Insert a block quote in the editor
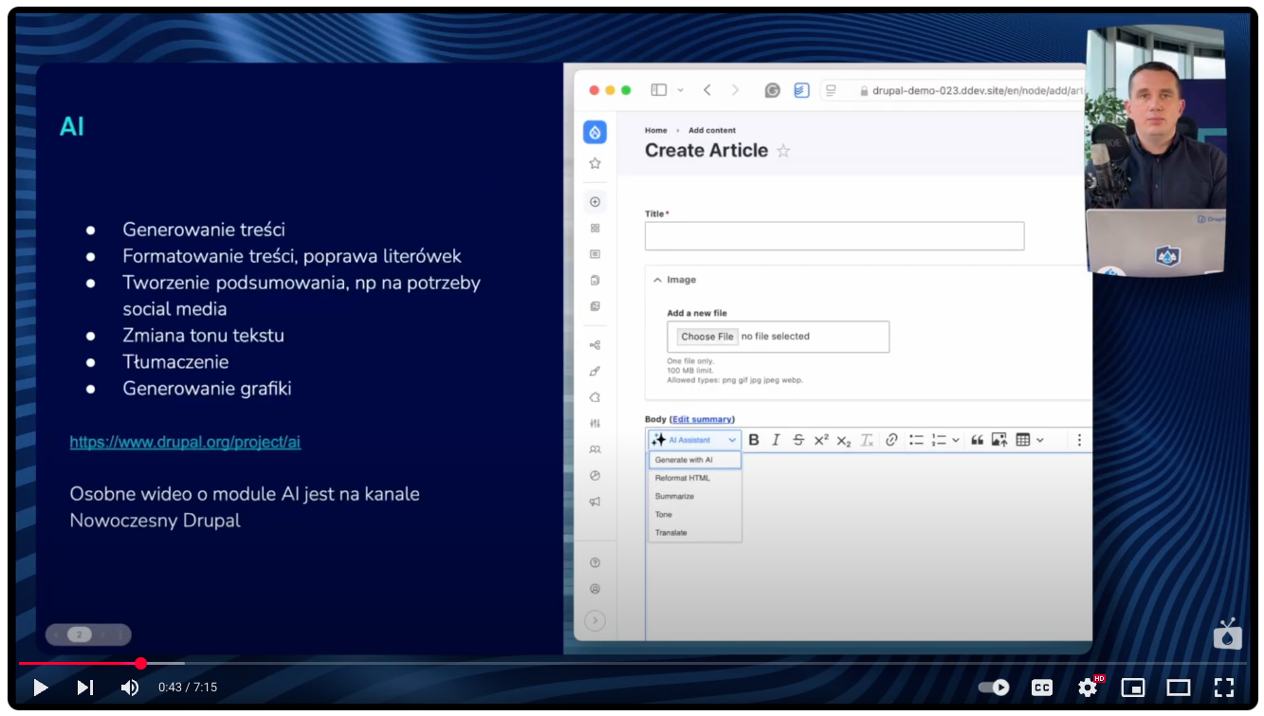 [x=977, y=440]
